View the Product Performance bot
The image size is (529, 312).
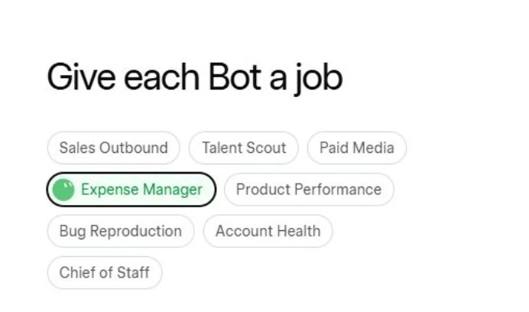click(309, 190)
